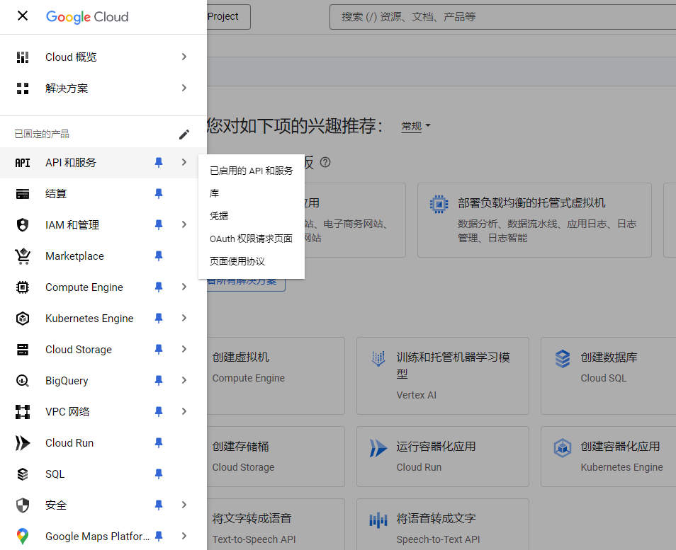Open the 创建虚拟机 Compute Engine card
The image size is (676, 550).
point(276,376)
